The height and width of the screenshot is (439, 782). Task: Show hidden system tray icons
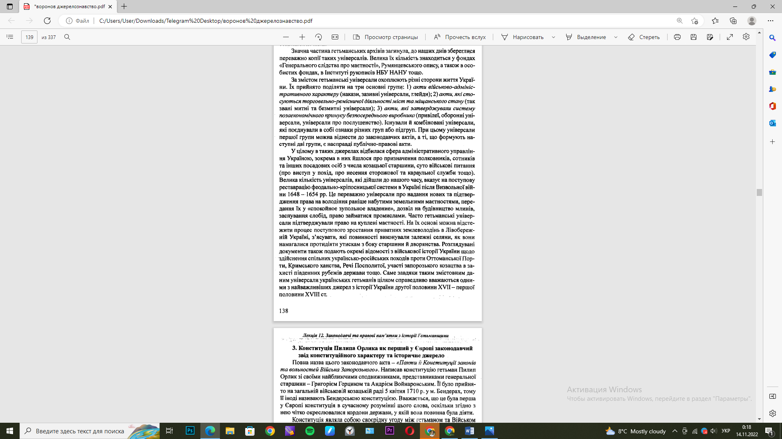[675, 431]
